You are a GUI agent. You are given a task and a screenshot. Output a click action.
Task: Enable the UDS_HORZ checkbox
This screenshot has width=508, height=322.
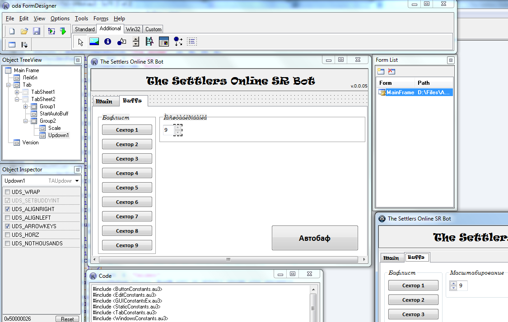pos(8,235)
